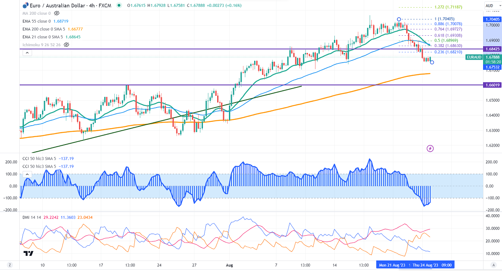The width and height of the screenshot is (502, 271).
Task: Click the 1.66019 horizontal line price tag
Action: pos(492,85)
